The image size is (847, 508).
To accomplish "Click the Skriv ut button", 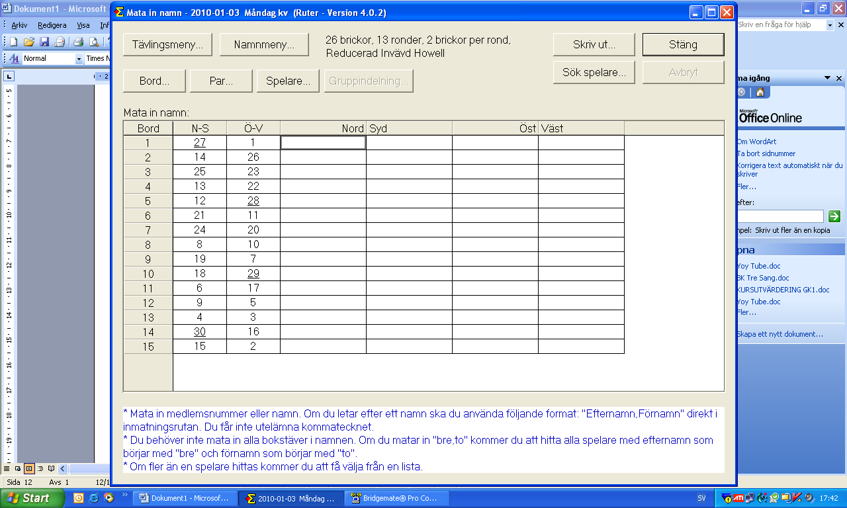I will click(x=594, y=44).
